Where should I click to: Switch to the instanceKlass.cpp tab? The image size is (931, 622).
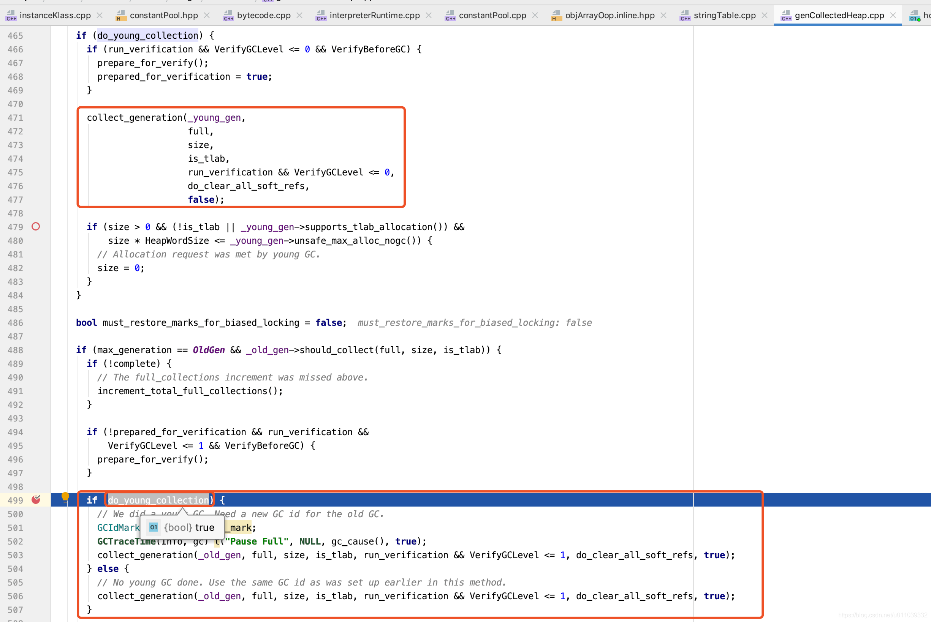pos(55,15)
